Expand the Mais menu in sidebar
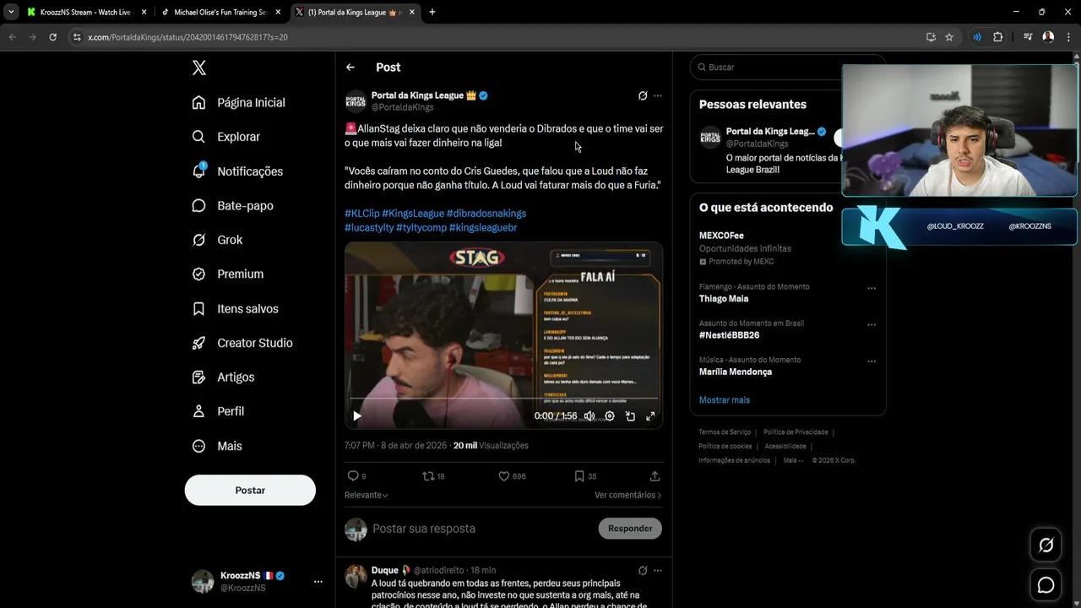 tap(217, 446)
